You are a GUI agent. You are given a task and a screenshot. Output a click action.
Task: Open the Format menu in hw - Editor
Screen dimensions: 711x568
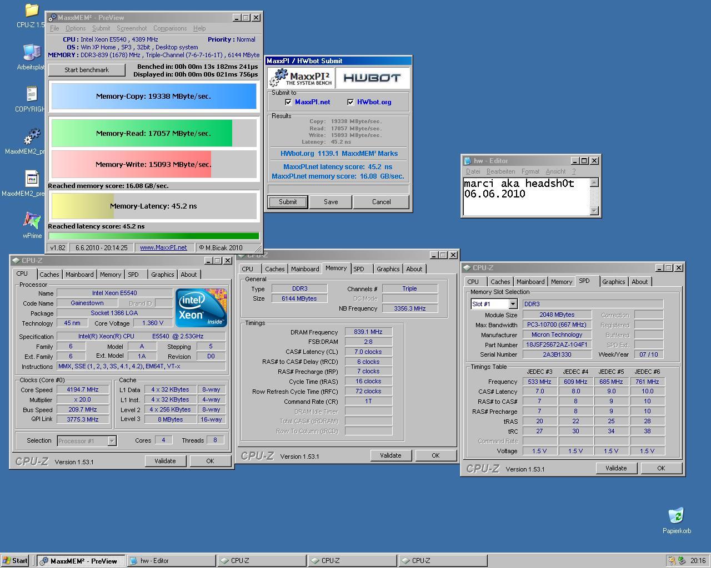[x=530, y=171]
